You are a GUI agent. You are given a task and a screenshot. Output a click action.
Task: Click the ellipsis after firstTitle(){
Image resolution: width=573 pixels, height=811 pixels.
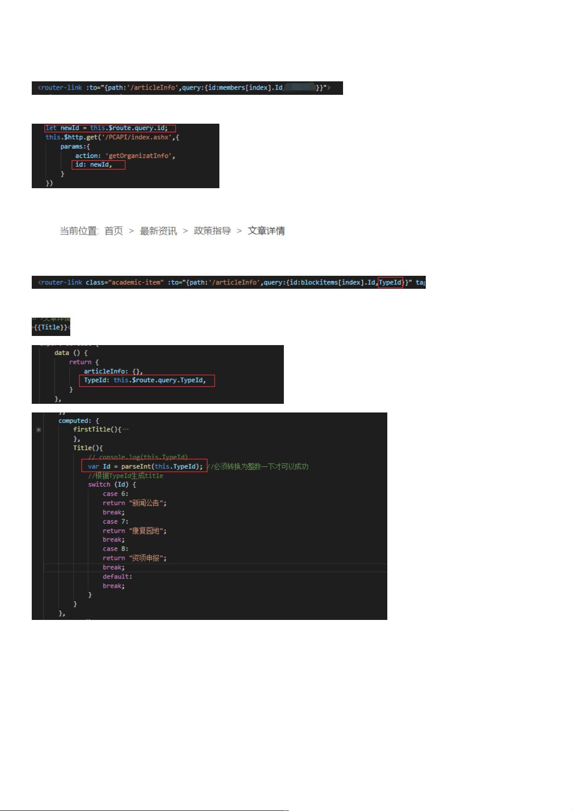[x=126, y=429]
